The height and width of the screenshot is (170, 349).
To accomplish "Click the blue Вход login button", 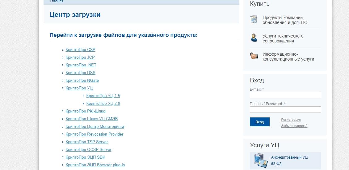I will coord(259,122).
